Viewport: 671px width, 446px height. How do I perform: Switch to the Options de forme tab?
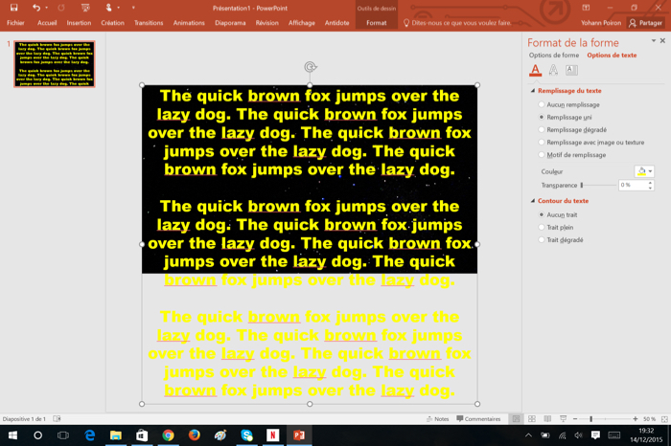[555, 56]
